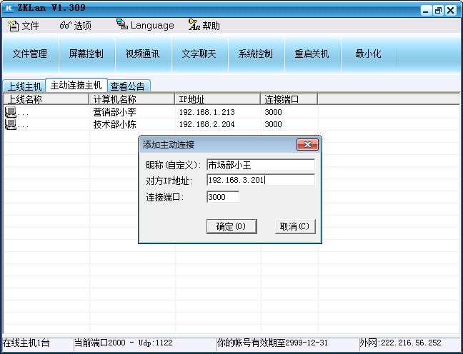Screen dimensions: 463x354
Task: Launch 屏幕控制 screen control
Action: tap(86, 54)
